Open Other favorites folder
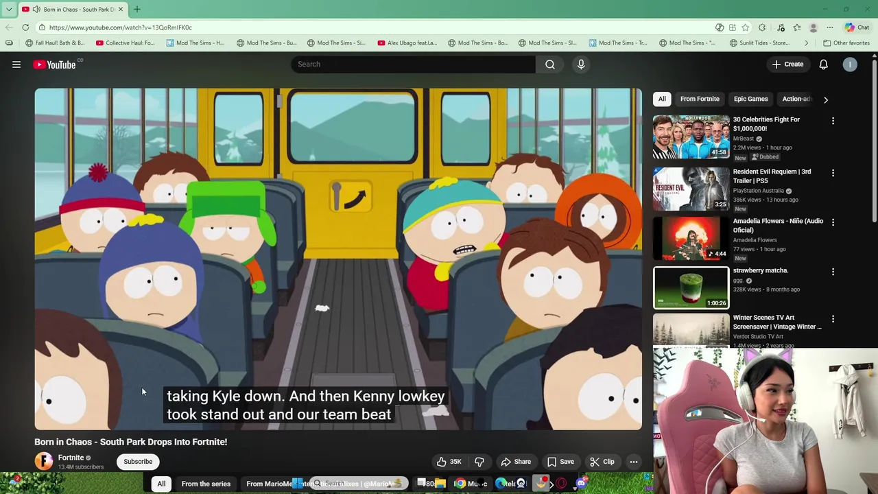The height and width of the screenshot is (494, 878). click(x=846, y=43)
